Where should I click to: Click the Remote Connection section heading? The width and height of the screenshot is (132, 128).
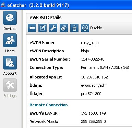tap(49, 105)
